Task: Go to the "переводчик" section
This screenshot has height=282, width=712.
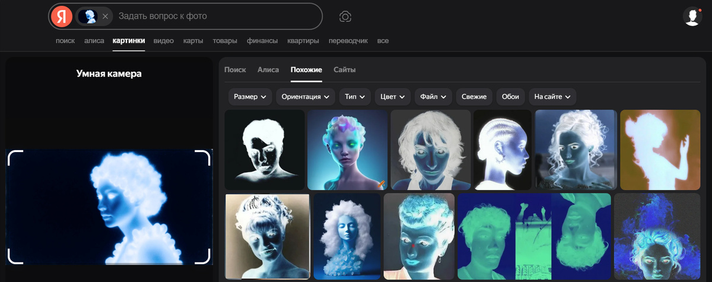Action: (x=348, y=41)
